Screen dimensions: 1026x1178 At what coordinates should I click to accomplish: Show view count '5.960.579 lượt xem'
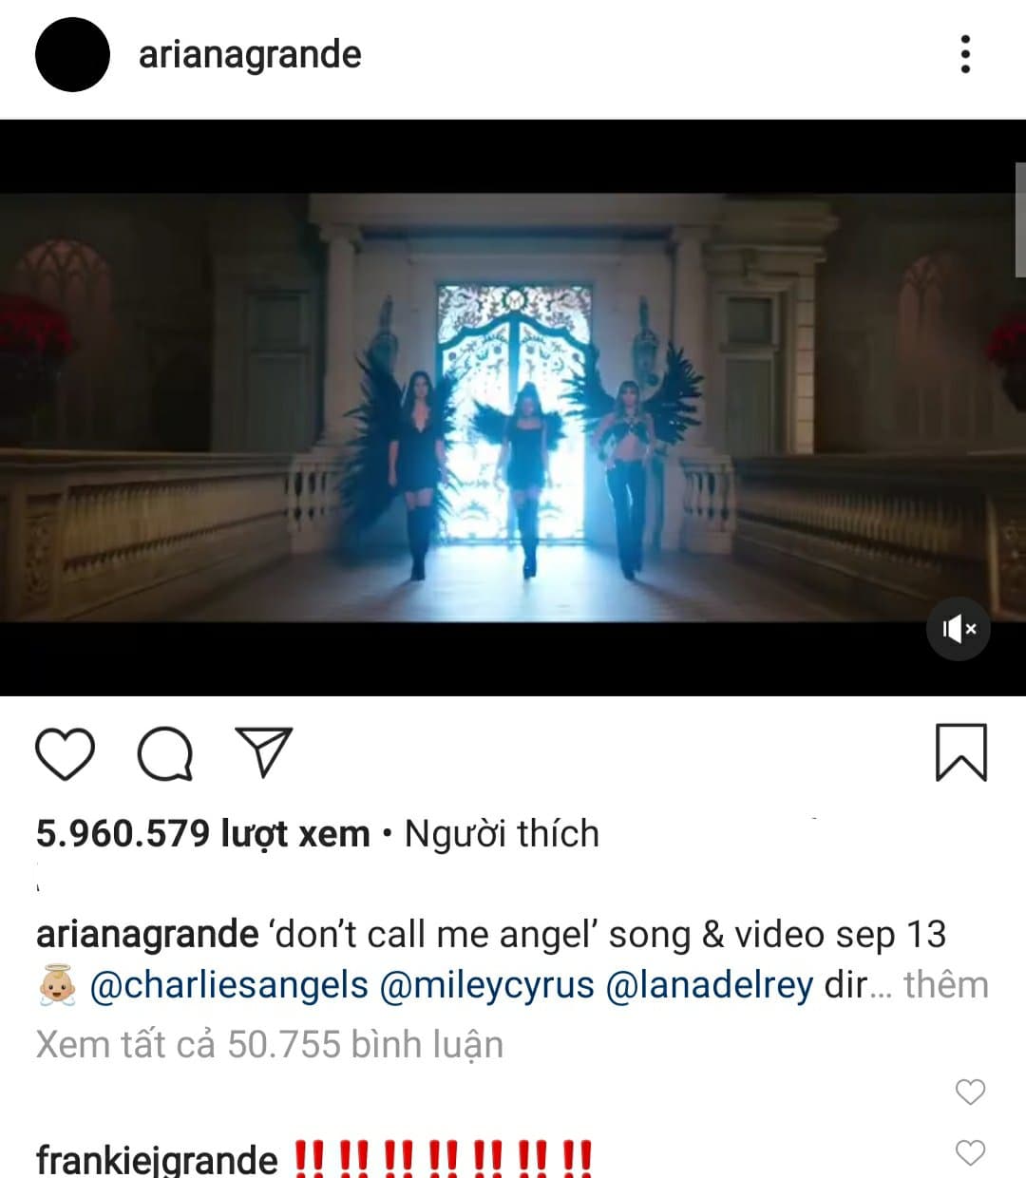tap(202, 833)
